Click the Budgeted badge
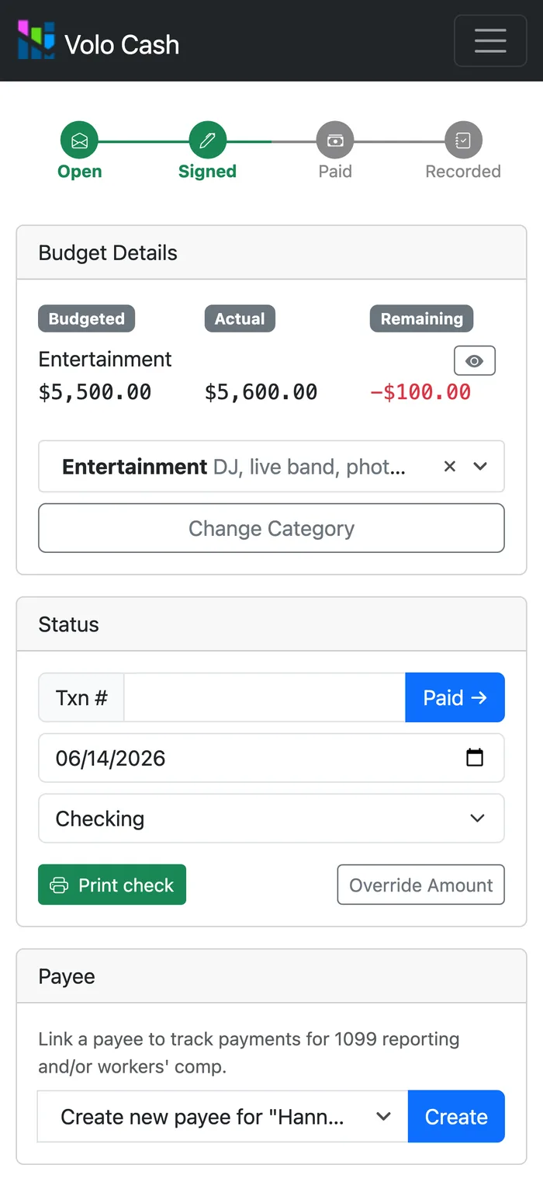 coord(87,318)
